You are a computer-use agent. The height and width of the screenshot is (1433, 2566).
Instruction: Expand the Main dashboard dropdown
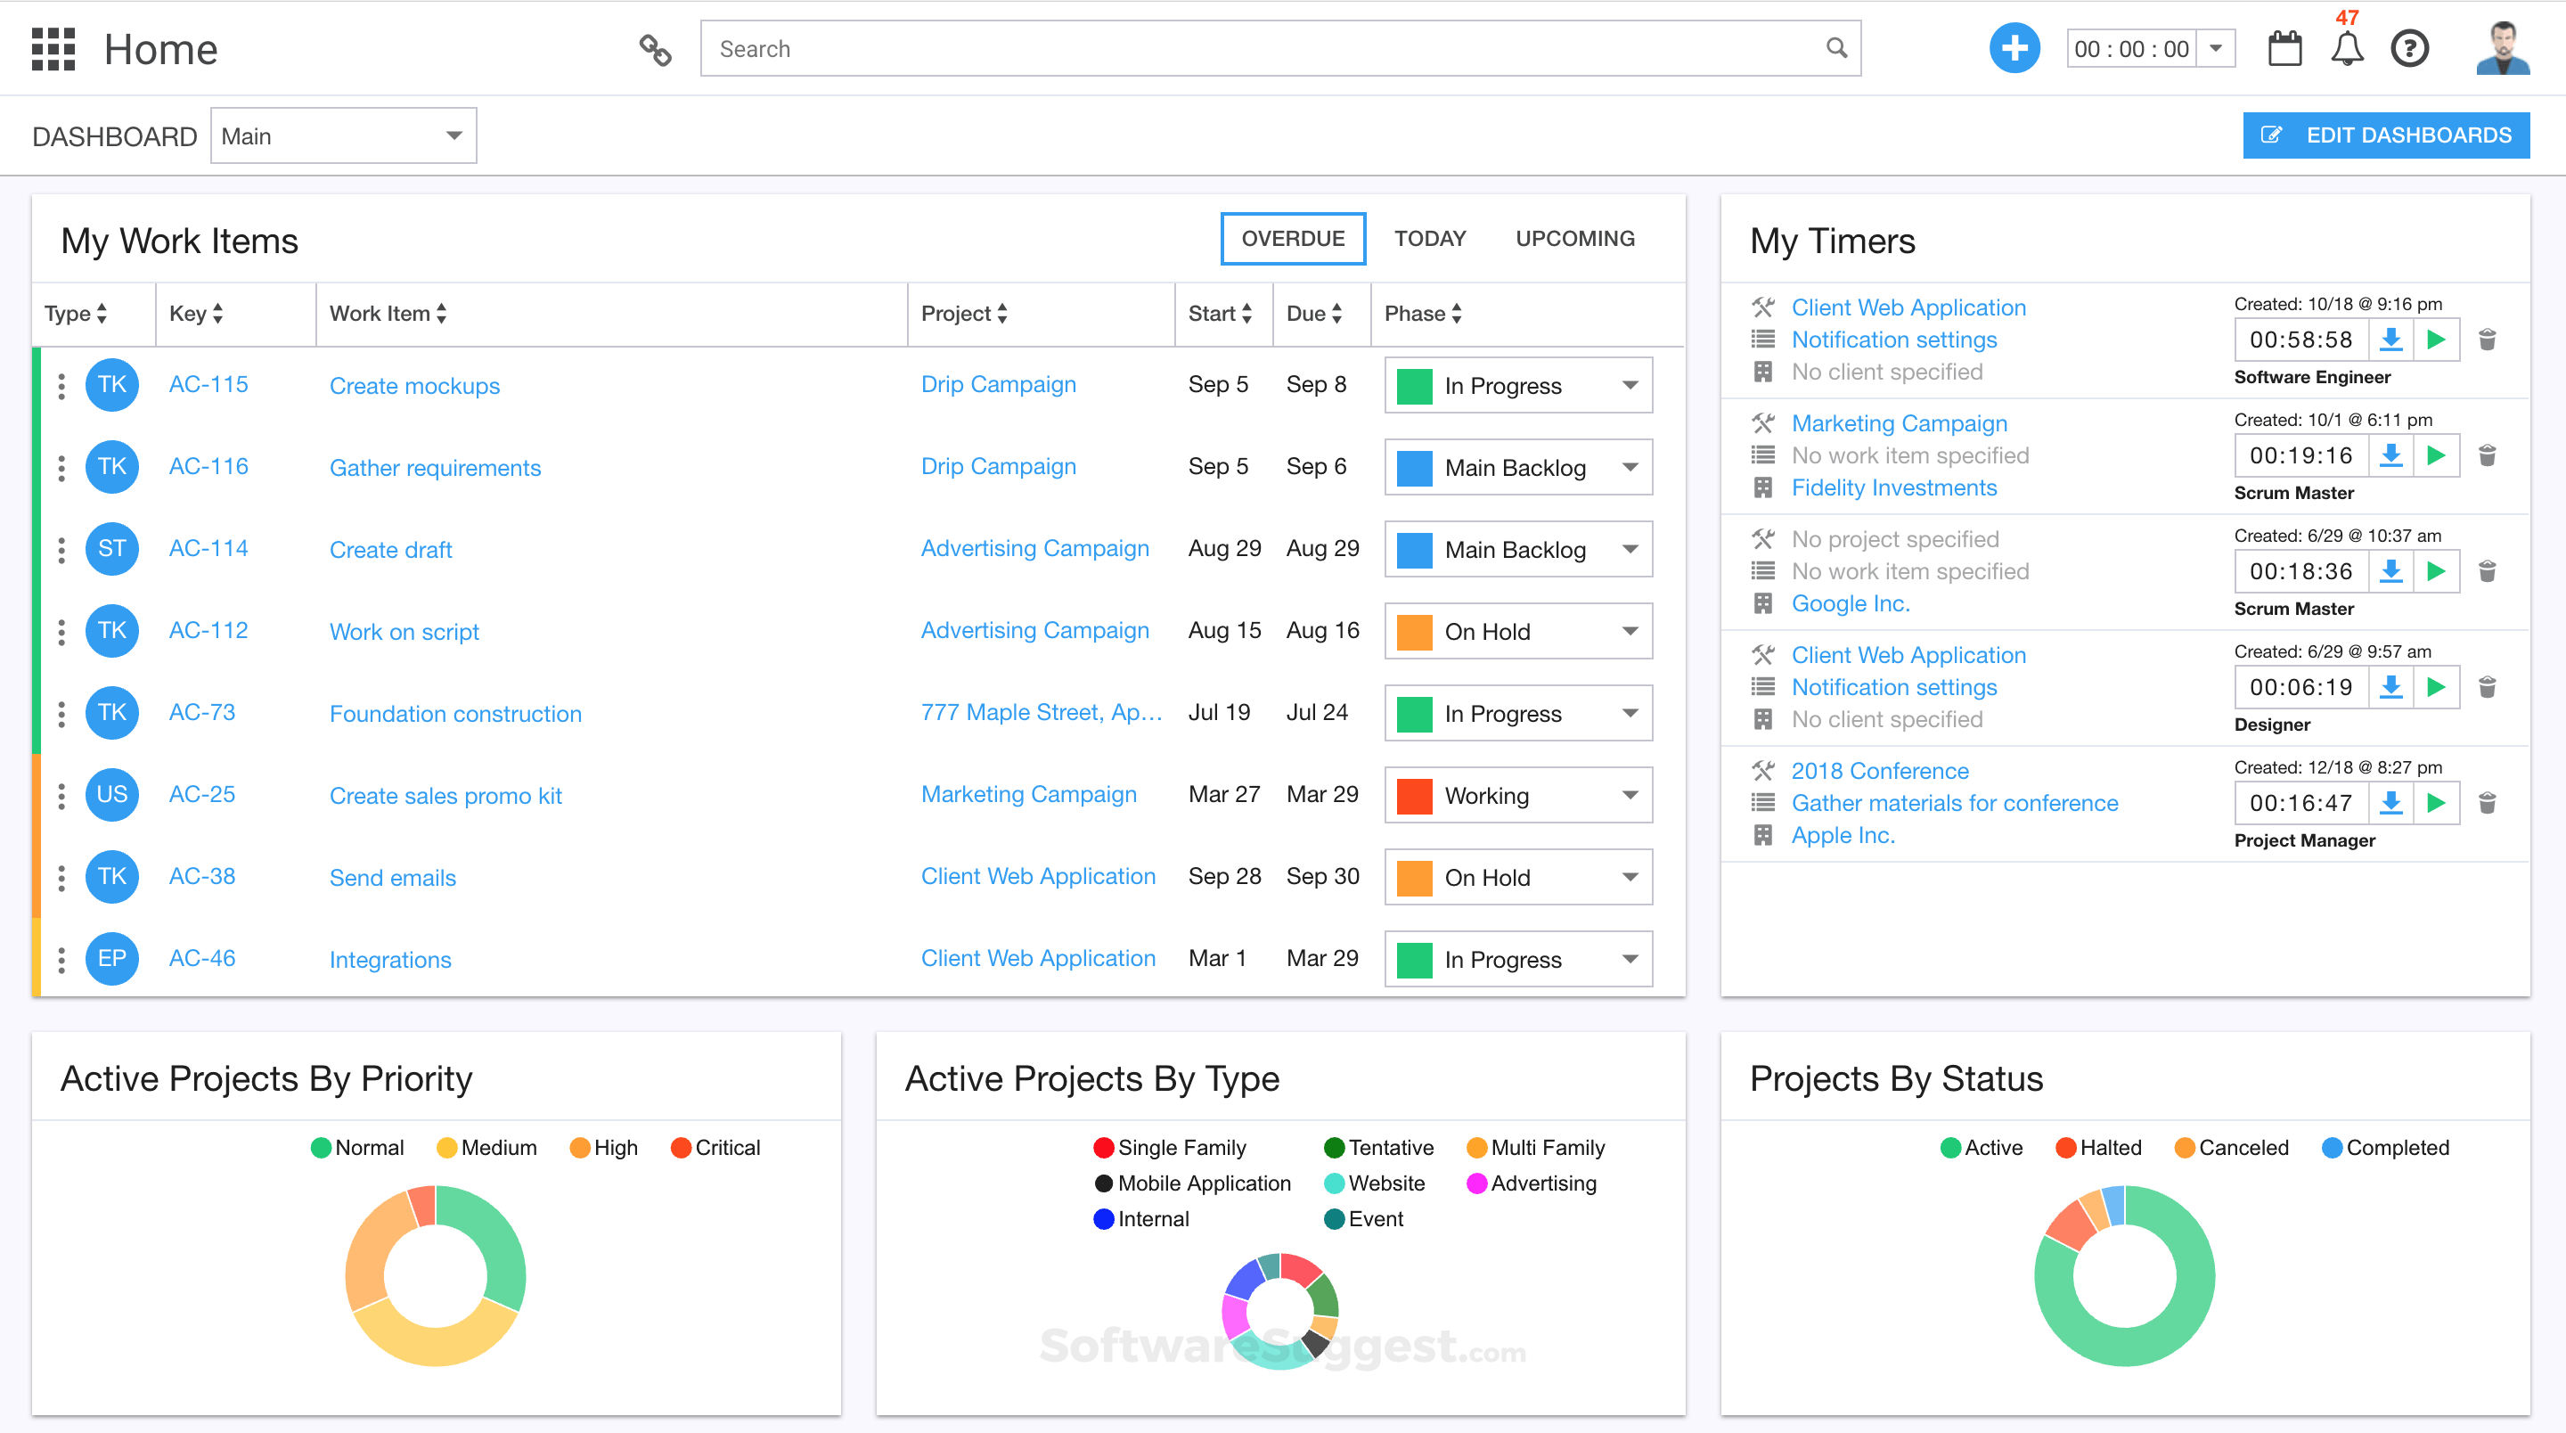coord(343,136)
